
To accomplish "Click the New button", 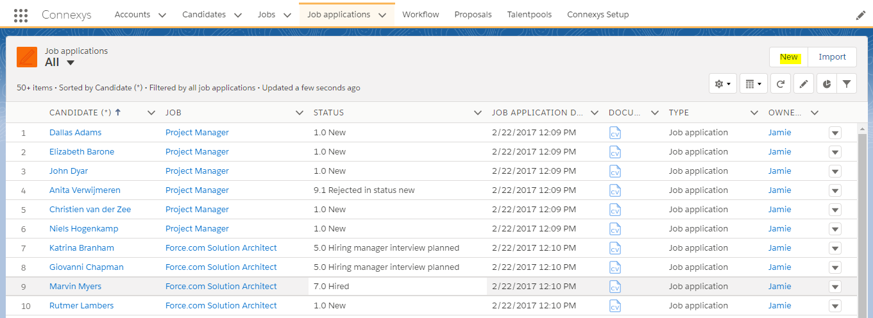I will pyautogui.click(x=789, y=57).
